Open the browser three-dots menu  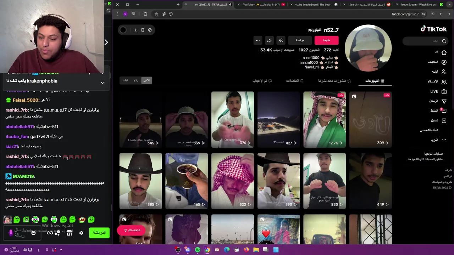(x=117, y=14)
